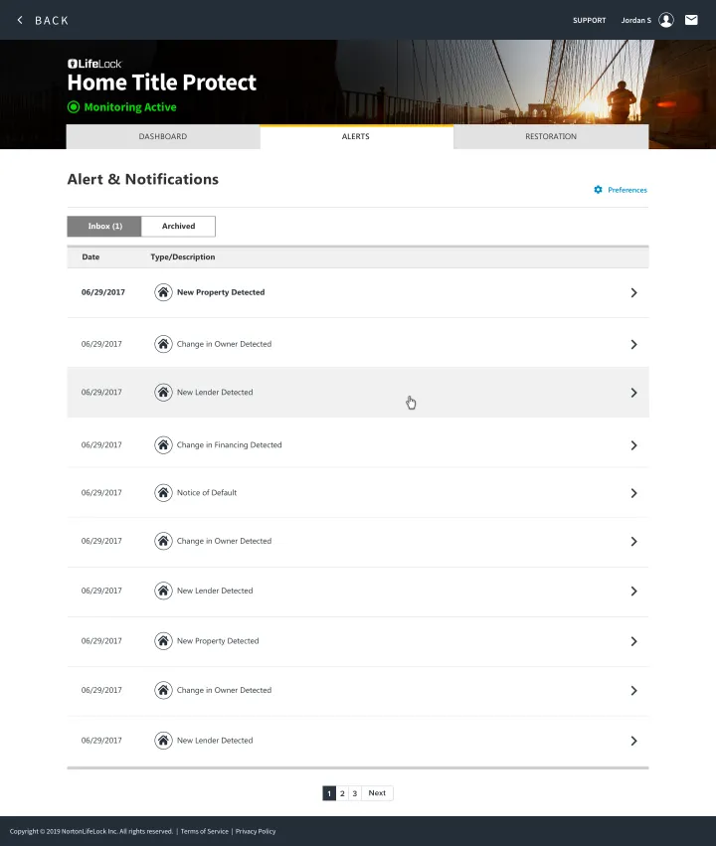Expand the Change in Financing Detected chevron
716x846 pixels.
[x=633, y=445]
